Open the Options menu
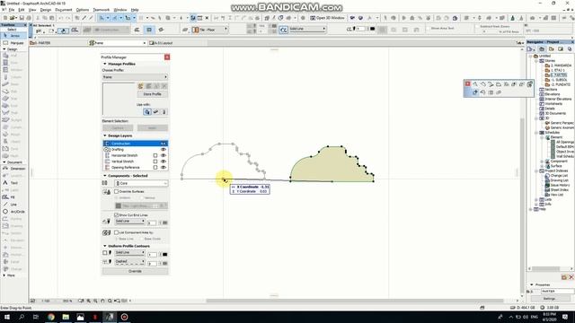The image size is (575, 323). tap(82, 10)
